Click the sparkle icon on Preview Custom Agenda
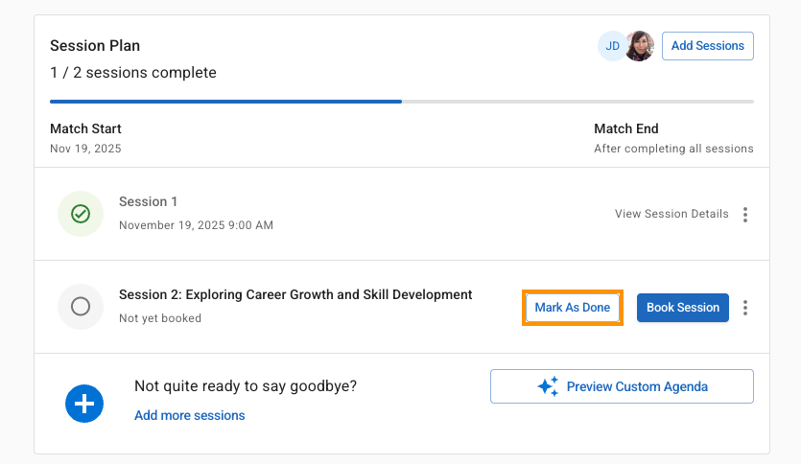801x464 pixels. pyautogui.click(x=547, y=387)
